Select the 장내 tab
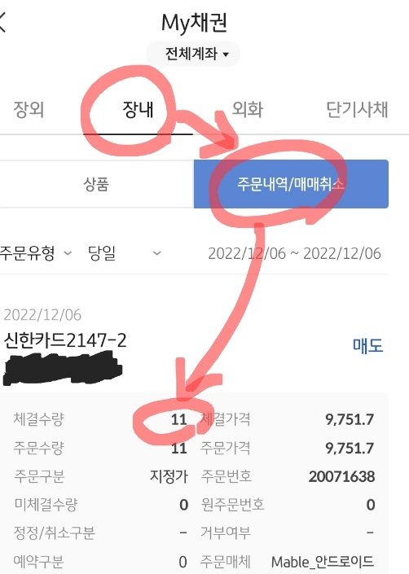This screenshot has height=574, width=409. tap(138, 109)
